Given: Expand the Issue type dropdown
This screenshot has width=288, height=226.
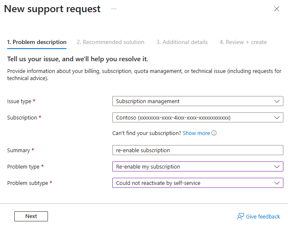Looking at the screenshot, I should click(276, 101).
